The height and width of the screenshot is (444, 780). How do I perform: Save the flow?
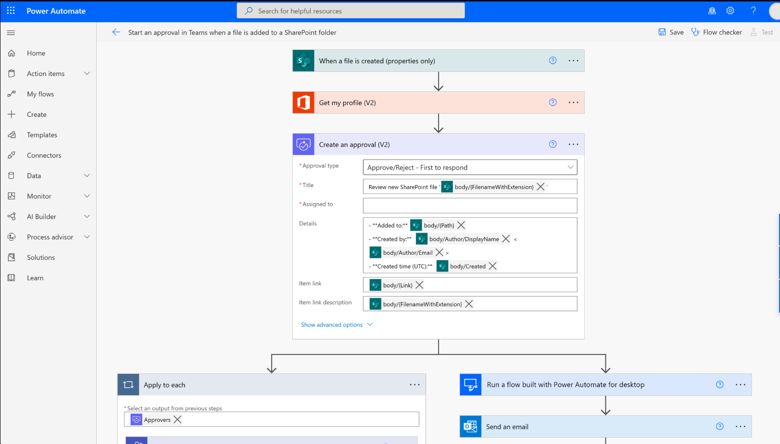pos(671,32)
